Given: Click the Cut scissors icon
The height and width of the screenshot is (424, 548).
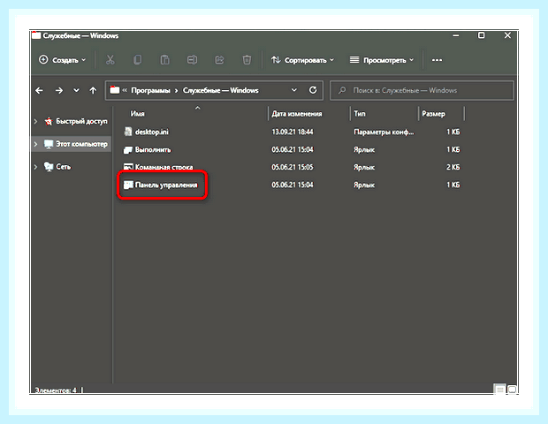Looking at the screenshot, I should [110, 60].
